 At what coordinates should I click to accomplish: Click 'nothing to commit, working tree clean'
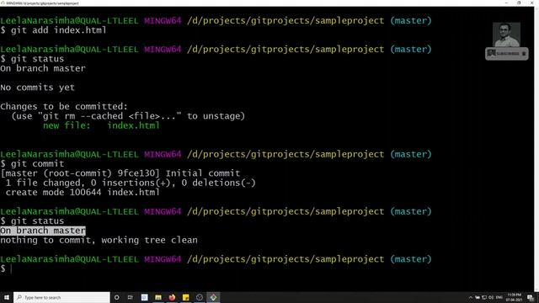99,240
